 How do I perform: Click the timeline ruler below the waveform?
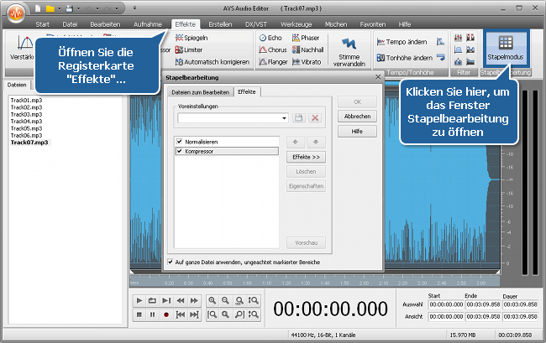(x=315, y=281)
